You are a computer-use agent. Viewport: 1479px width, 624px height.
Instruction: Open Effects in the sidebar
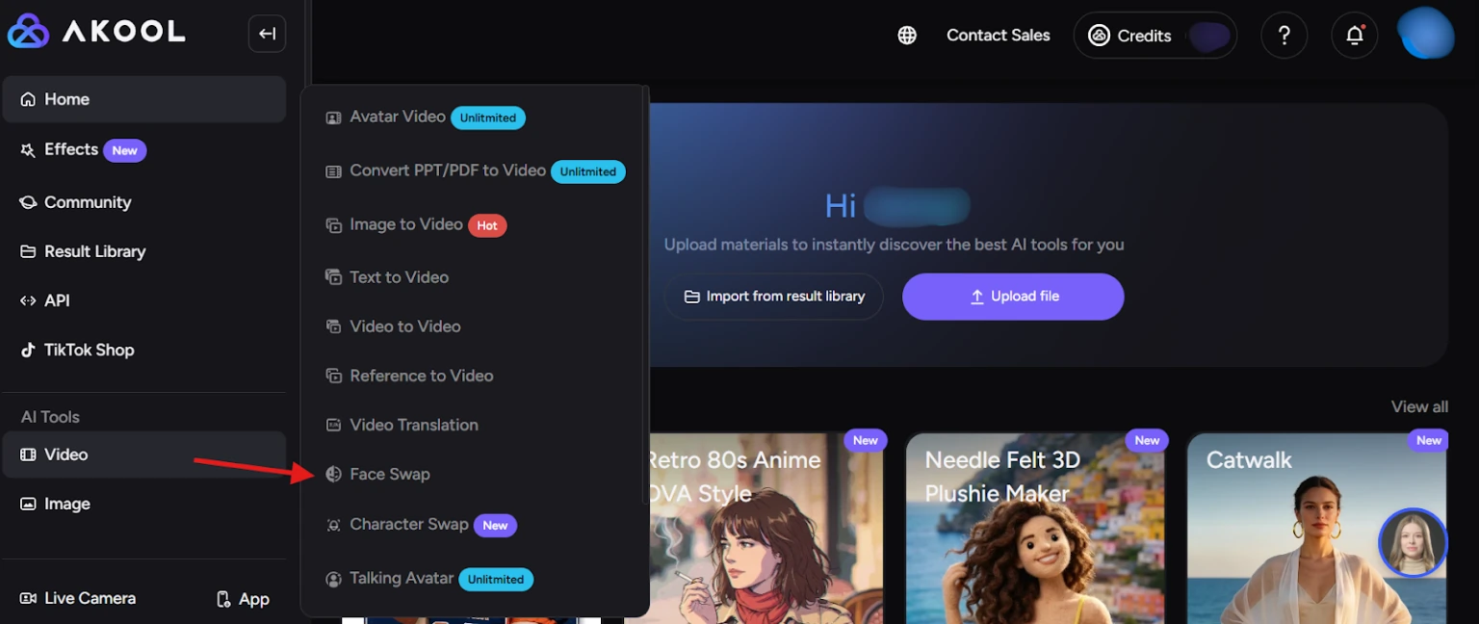point(71,149)
